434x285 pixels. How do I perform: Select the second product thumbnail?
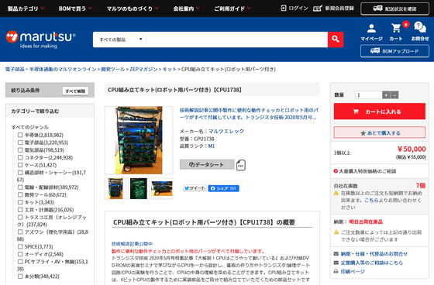pos(139,189)
